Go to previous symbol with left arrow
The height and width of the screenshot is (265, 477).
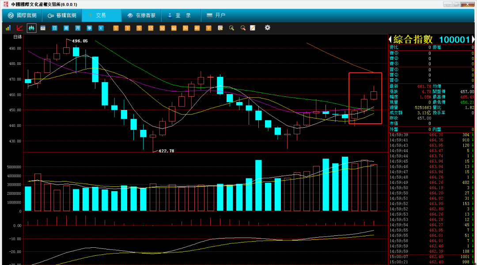tap(390, 39)
